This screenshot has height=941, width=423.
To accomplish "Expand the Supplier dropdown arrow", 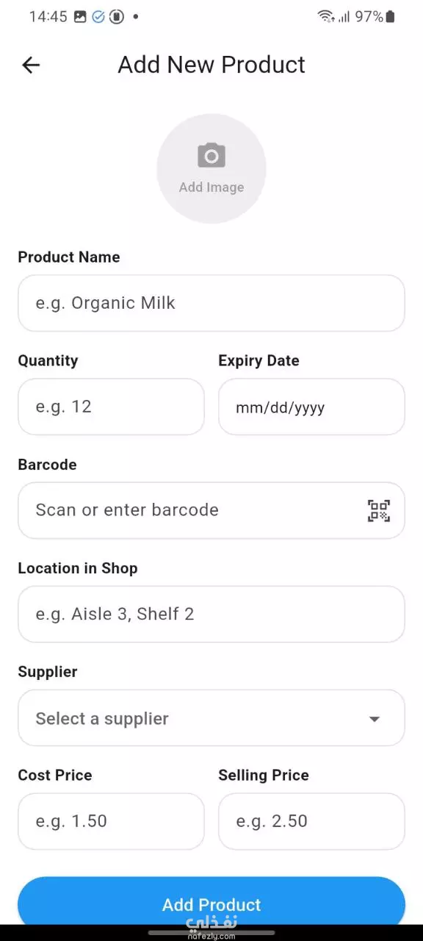I will (375, 719).
